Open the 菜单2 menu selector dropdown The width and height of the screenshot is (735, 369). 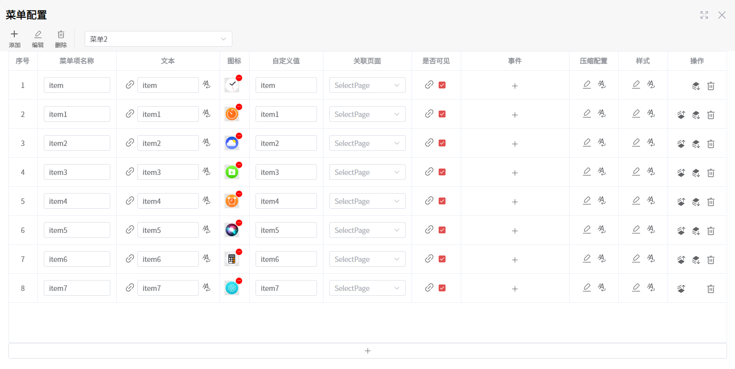pyautogui.click(x=158, y=39)
